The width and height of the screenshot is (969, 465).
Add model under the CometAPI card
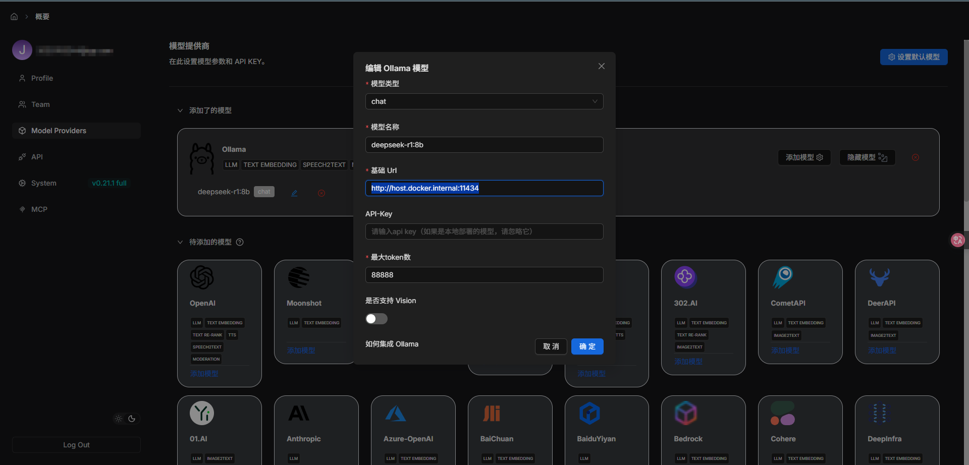tap(785, 351)
